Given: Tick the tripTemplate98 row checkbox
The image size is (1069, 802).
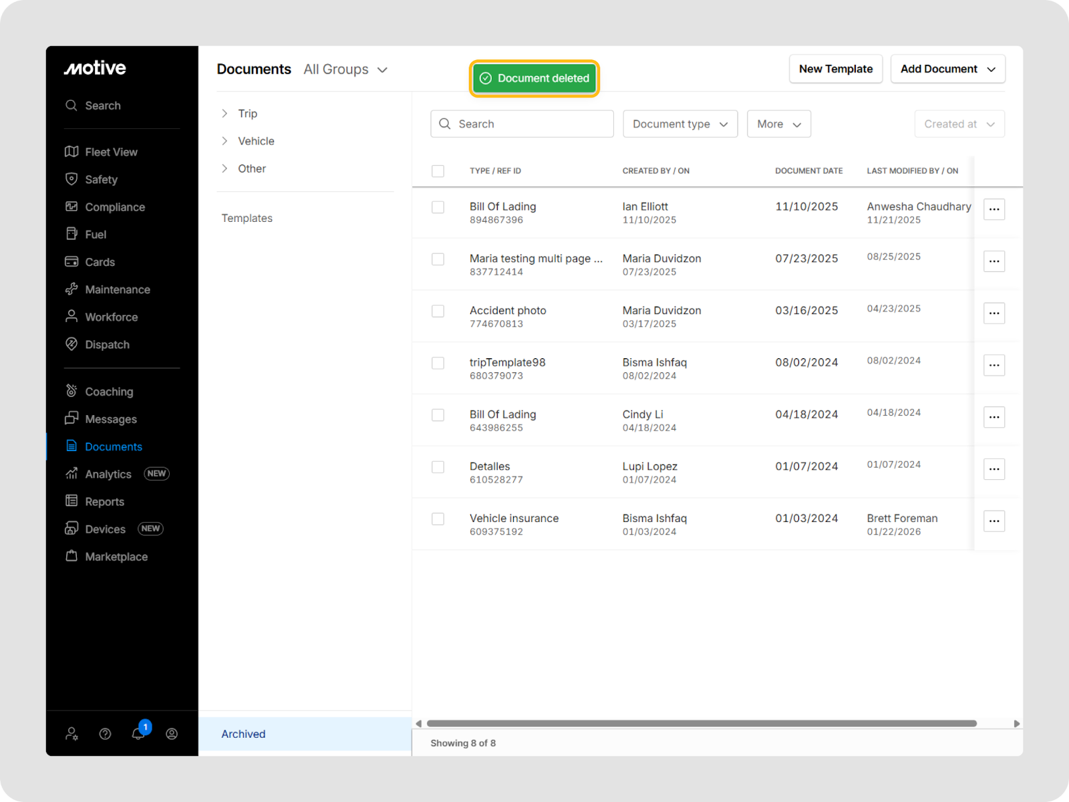Looking at the screenshot, I should pos(438,363).
